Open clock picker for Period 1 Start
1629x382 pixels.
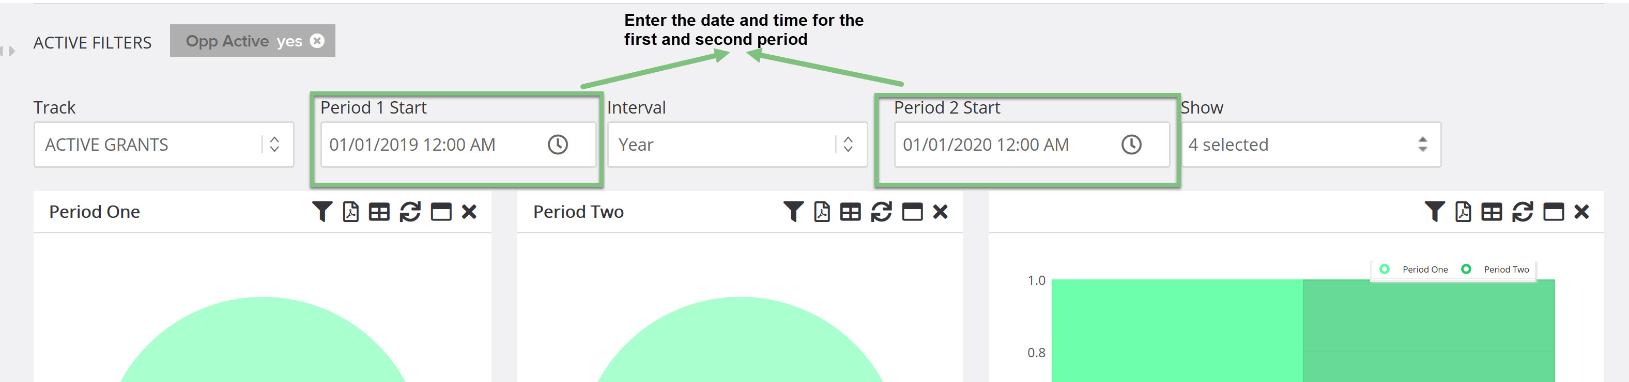click(558, 145)
